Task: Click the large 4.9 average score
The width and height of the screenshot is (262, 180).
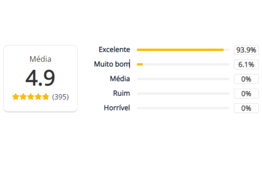Action: coord(40,78)
